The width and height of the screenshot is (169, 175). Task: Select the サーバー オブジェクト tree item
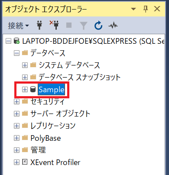tap(60, 113)
